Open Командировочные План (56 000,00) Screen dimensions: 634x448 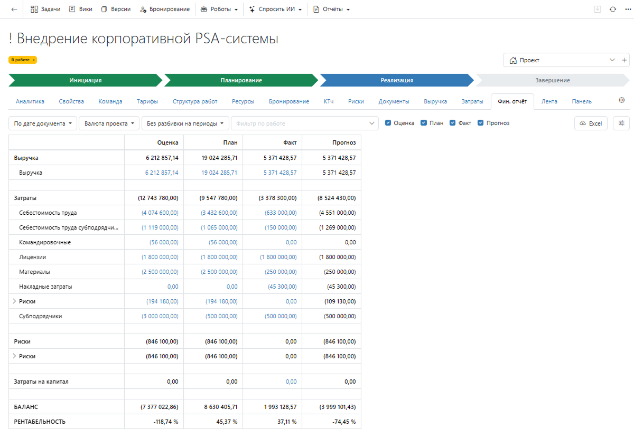click(x=223, y=242)
